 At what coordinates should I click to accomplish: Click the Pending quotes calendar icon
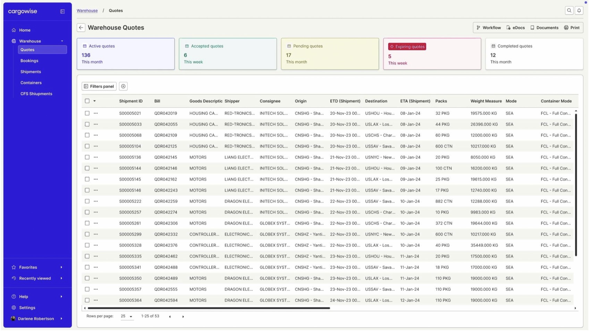click(x=289, y=46)
